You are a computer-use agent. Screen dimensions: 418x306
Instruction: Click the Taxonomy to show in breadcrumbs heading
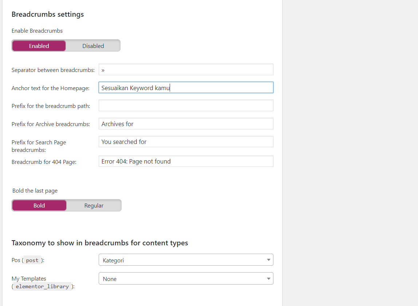pos(100,243)
